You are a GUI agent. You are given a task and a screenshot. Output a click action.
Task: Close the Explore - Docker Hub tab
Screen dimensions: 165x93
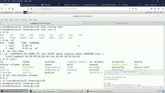tap(160, 5)
